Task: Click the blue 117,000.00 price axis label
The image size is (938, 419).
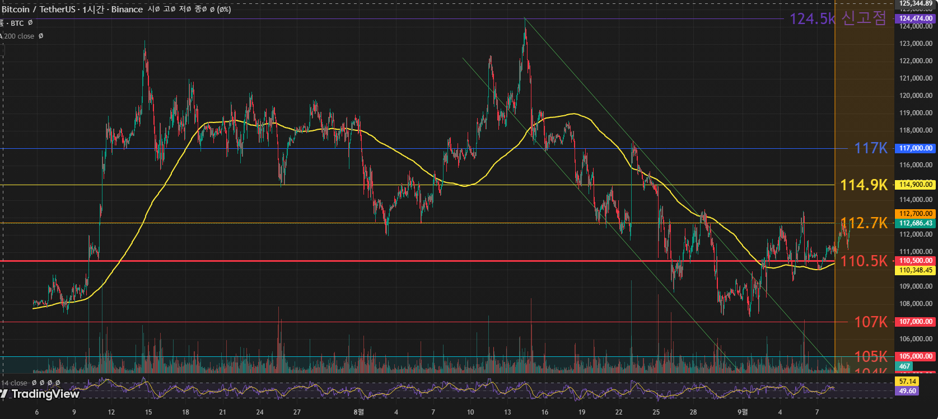Action: coord(916,148)
